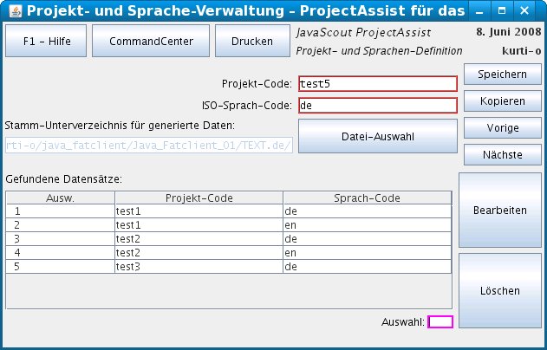
Task: Select the test3 row in table
Action: pyautogui.click(x=198, y=266)
